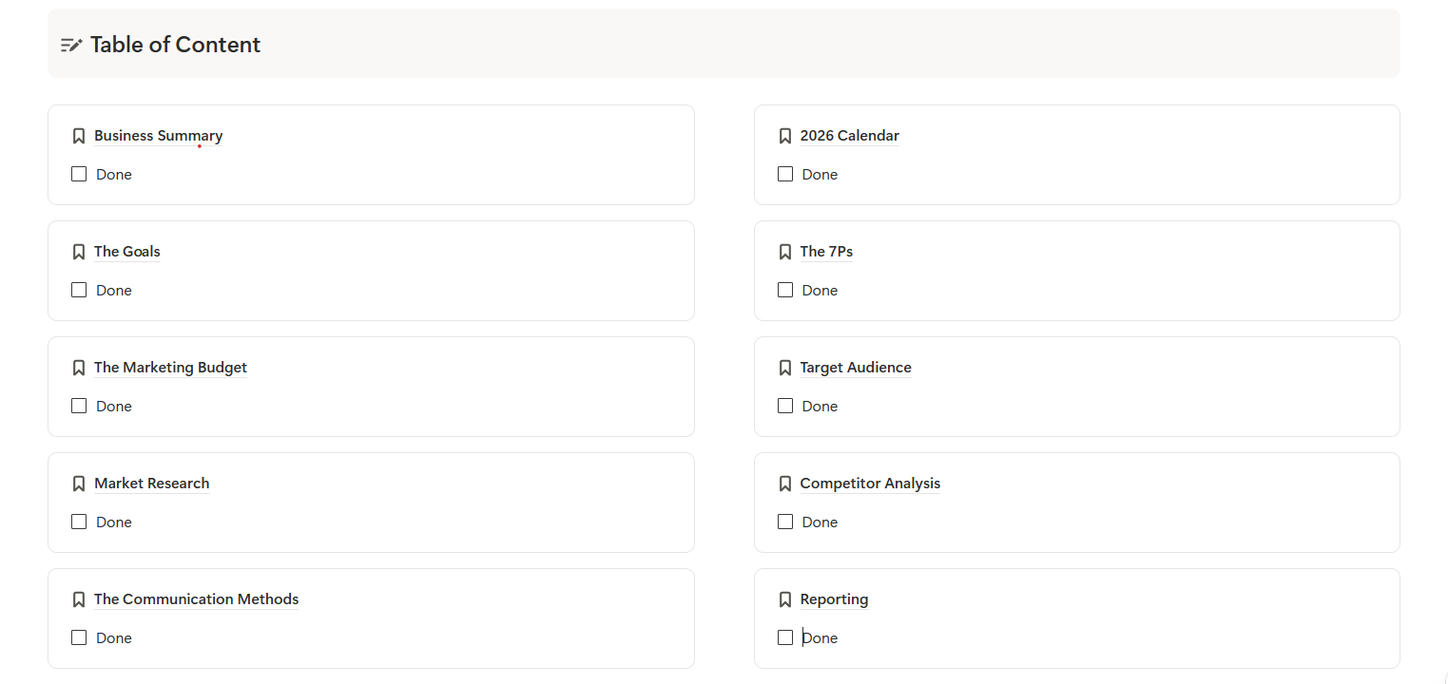Tick the Done checkbox under Target Audience
Viewport: 1448px width, 684px height.
[785, 406]
